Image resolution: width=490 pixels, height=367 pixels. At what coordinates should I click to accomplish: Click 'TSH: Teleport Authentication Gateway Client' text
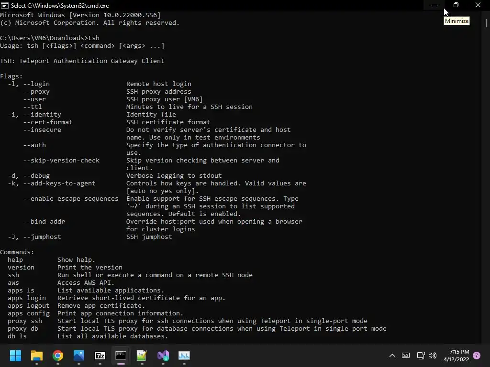pyautogui.click(x=82, y=61)
